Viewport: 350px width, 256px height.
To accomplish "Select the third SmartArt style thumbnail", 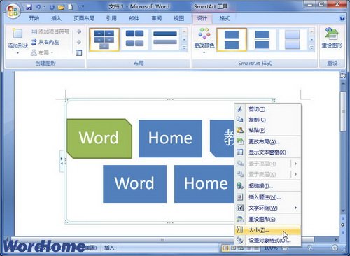I will click(292, 40).
